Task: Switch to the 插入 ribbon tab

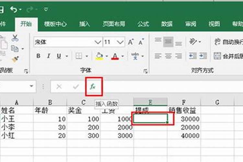Action: (x=85, y=24)
